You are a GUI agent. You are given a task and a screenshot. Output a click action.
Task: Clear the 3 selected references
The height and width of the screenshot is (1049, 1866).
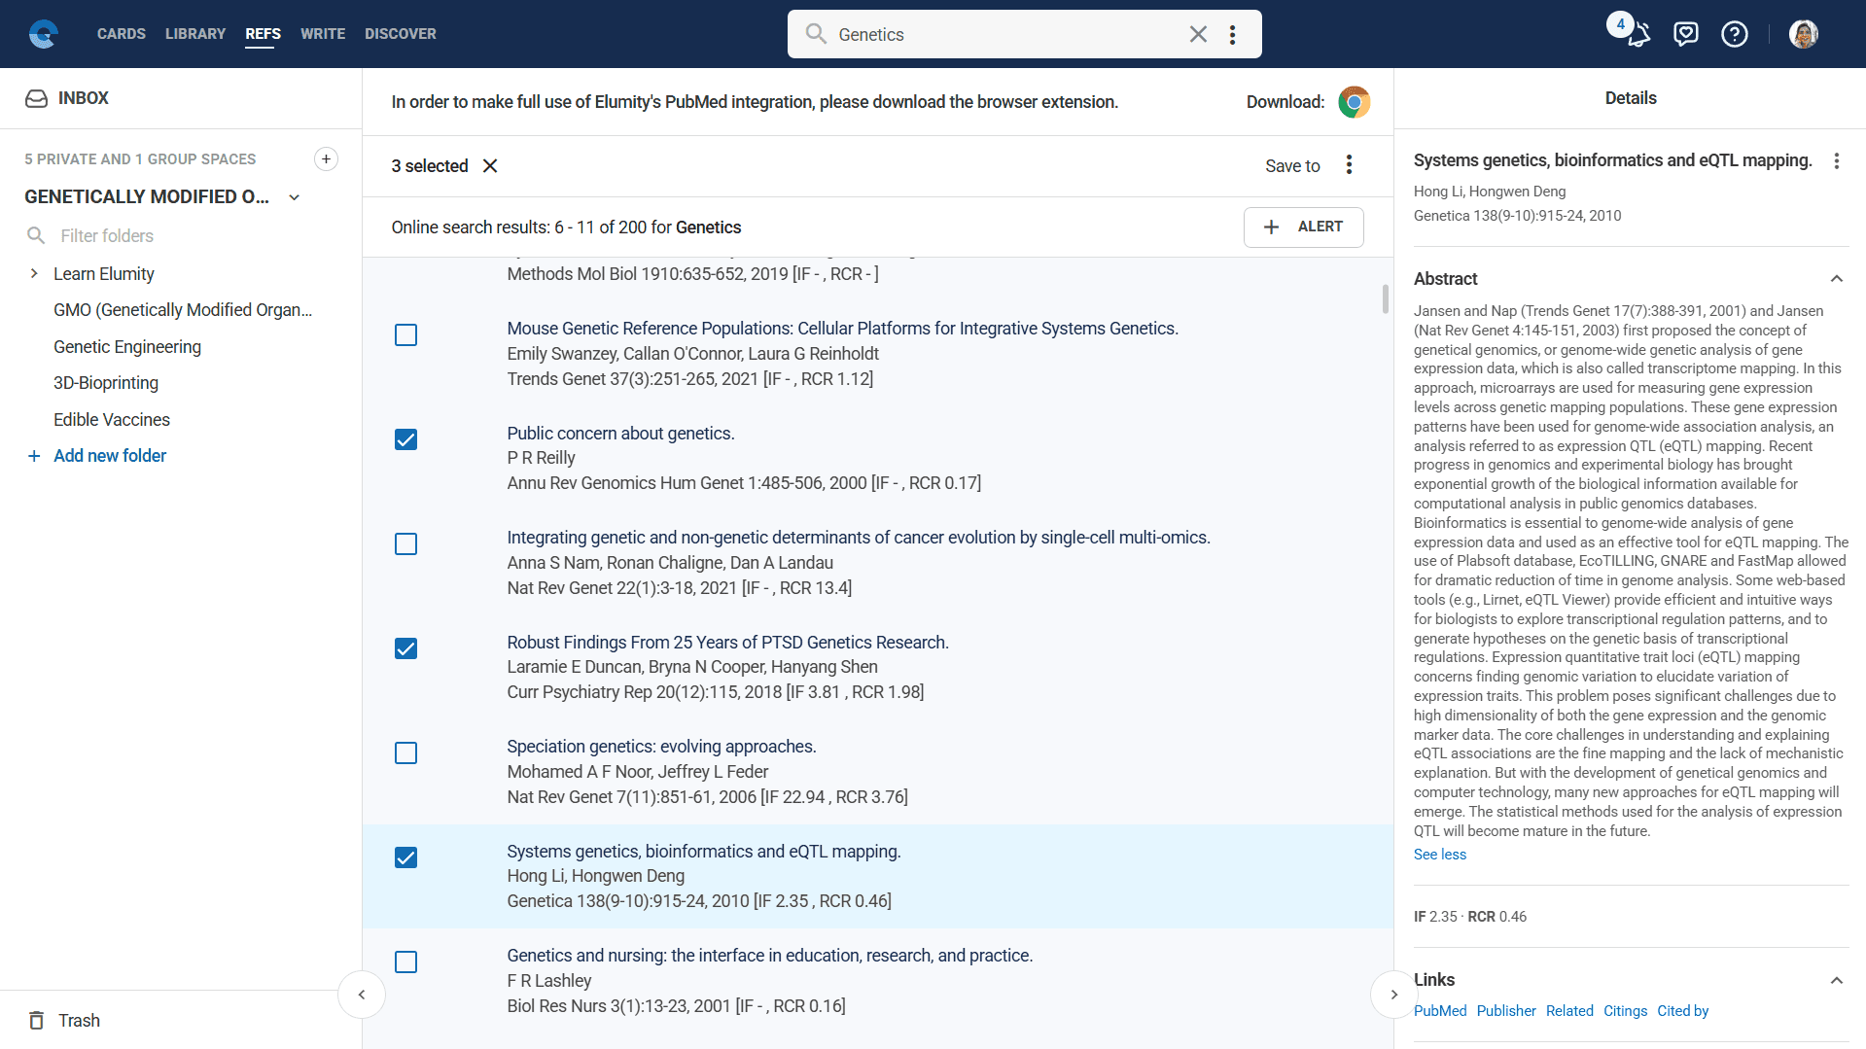pos(490,166)
